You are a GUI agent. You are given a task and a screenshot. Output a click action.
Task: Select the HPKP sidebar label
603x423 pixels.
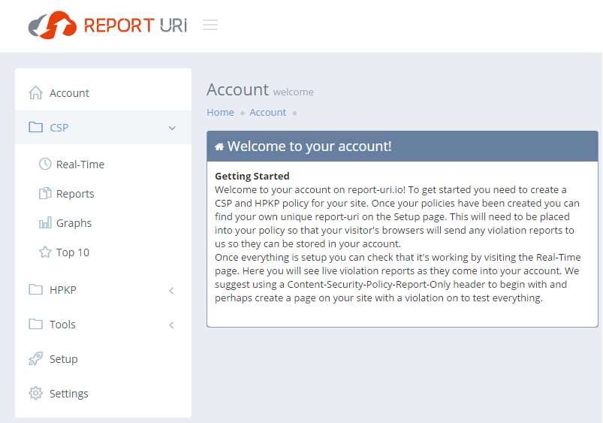tap(62, 290)
